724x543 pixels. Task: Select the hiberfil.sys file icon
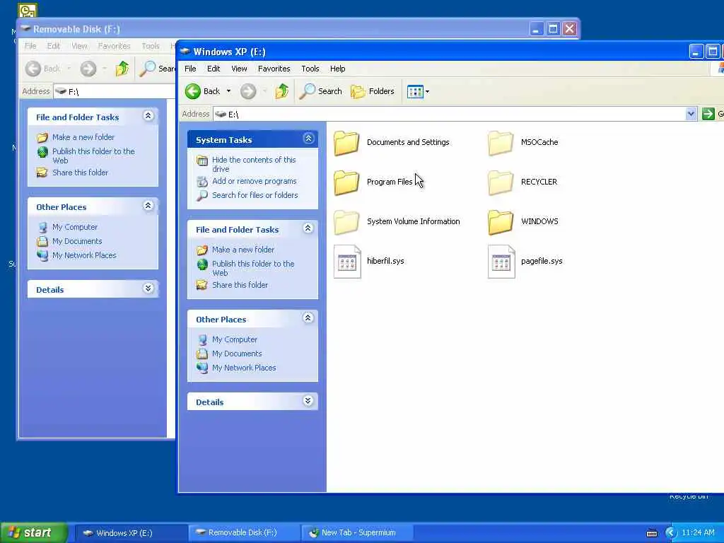pos(347,262)
